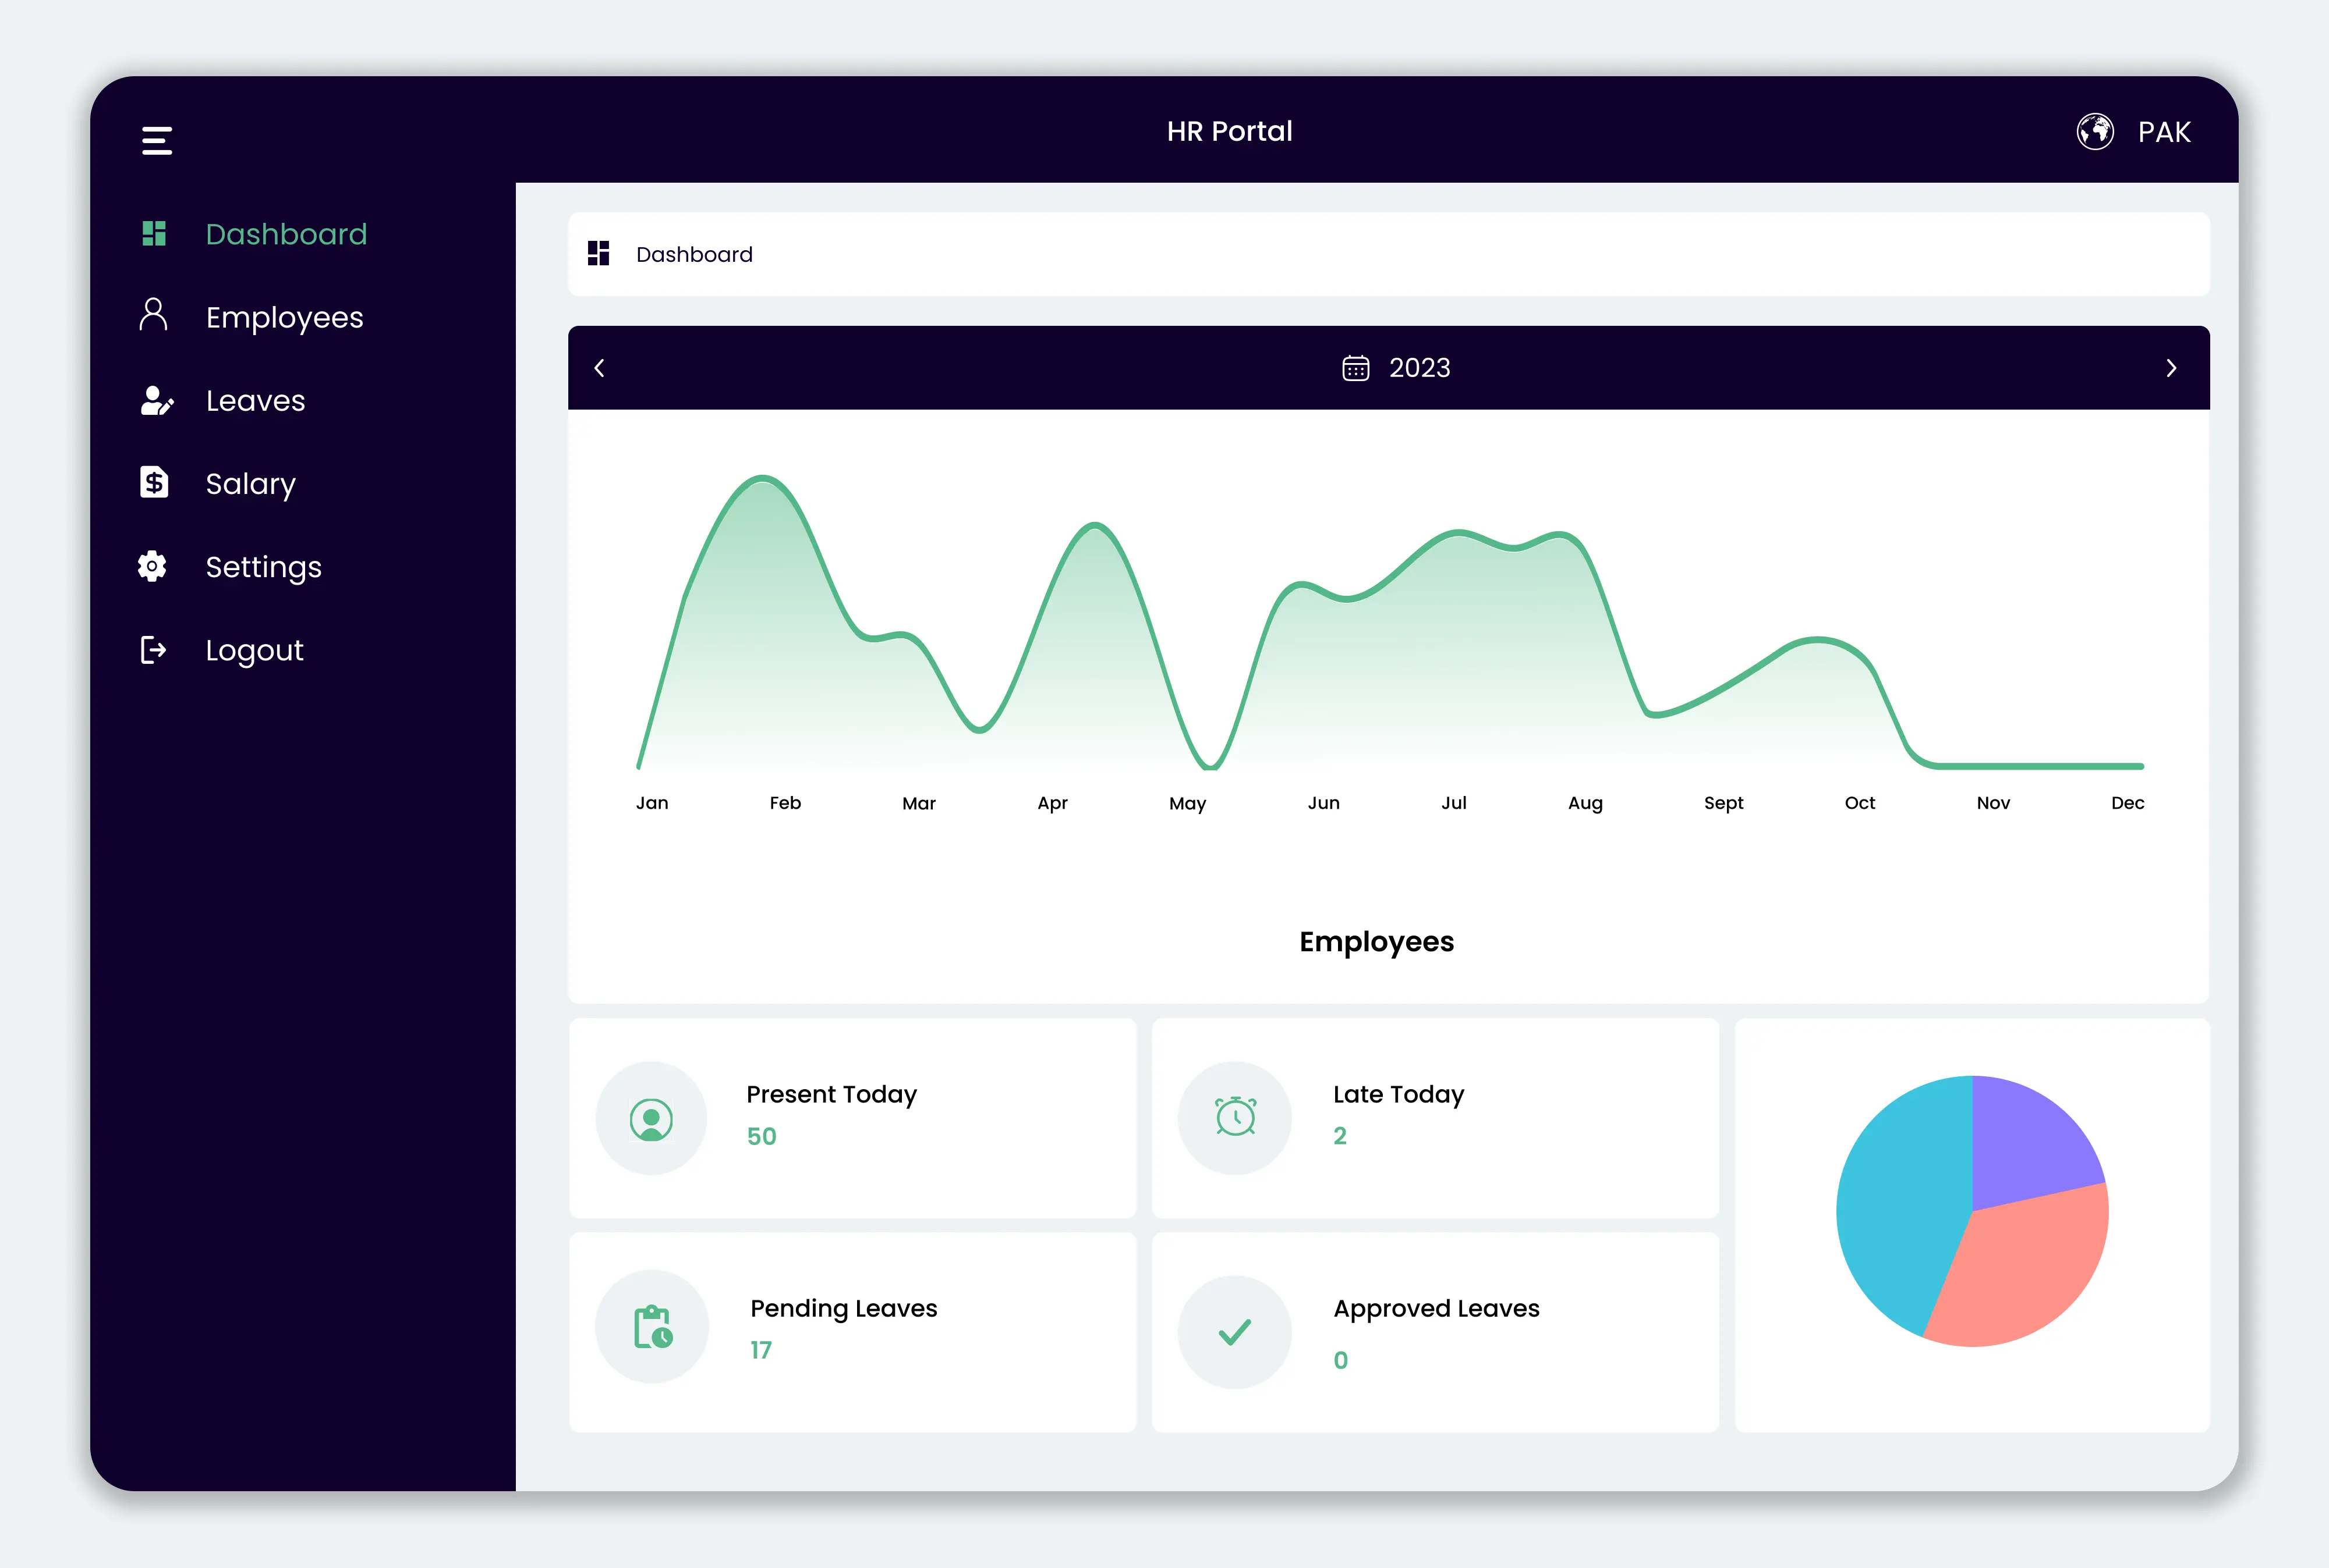Click the Employees person icon in sidebar
The width and height of the screenshot is (2329, 1568).
153,314
